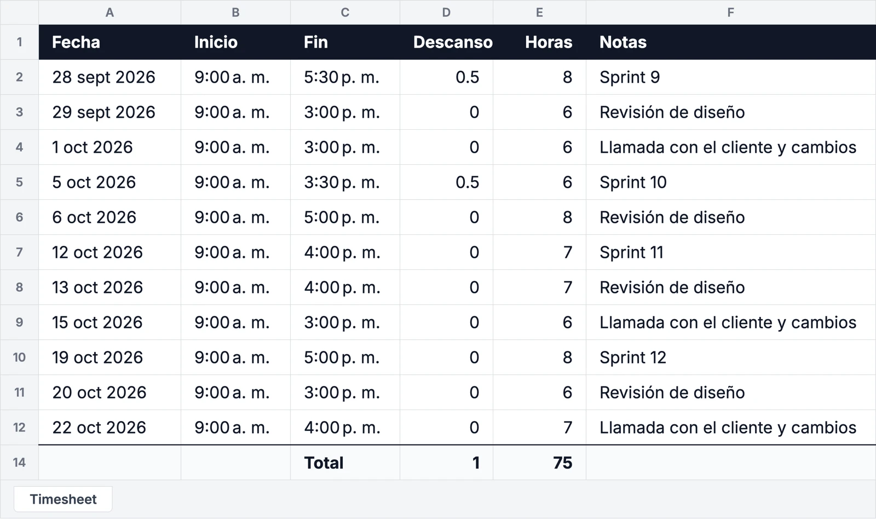Screen dimensions: 876x519
Task: Click the Fin header cell
Action: tap(345, 42)
